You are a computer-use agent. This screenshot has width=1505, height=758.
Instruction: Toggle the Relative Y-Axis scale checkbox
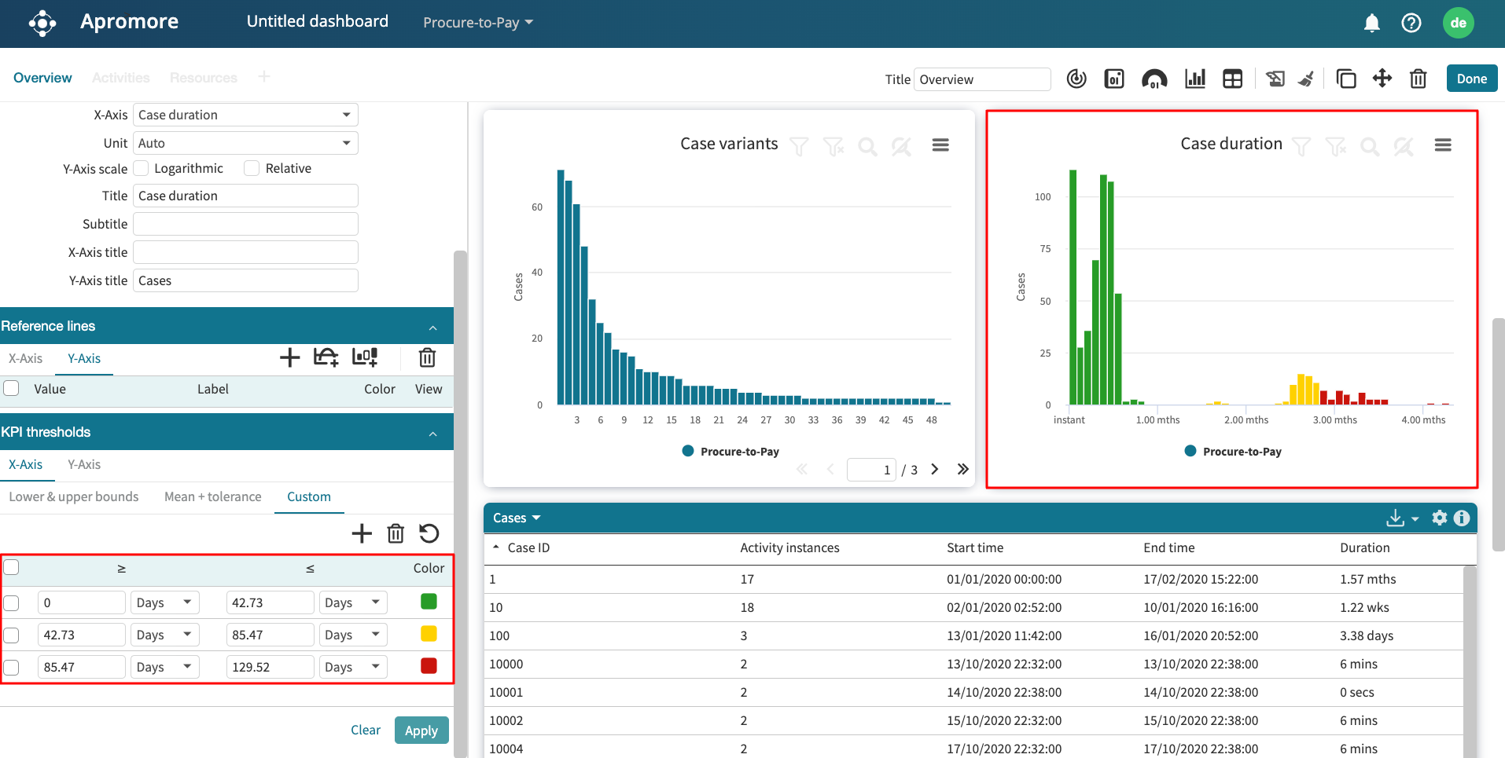[252, 168]
